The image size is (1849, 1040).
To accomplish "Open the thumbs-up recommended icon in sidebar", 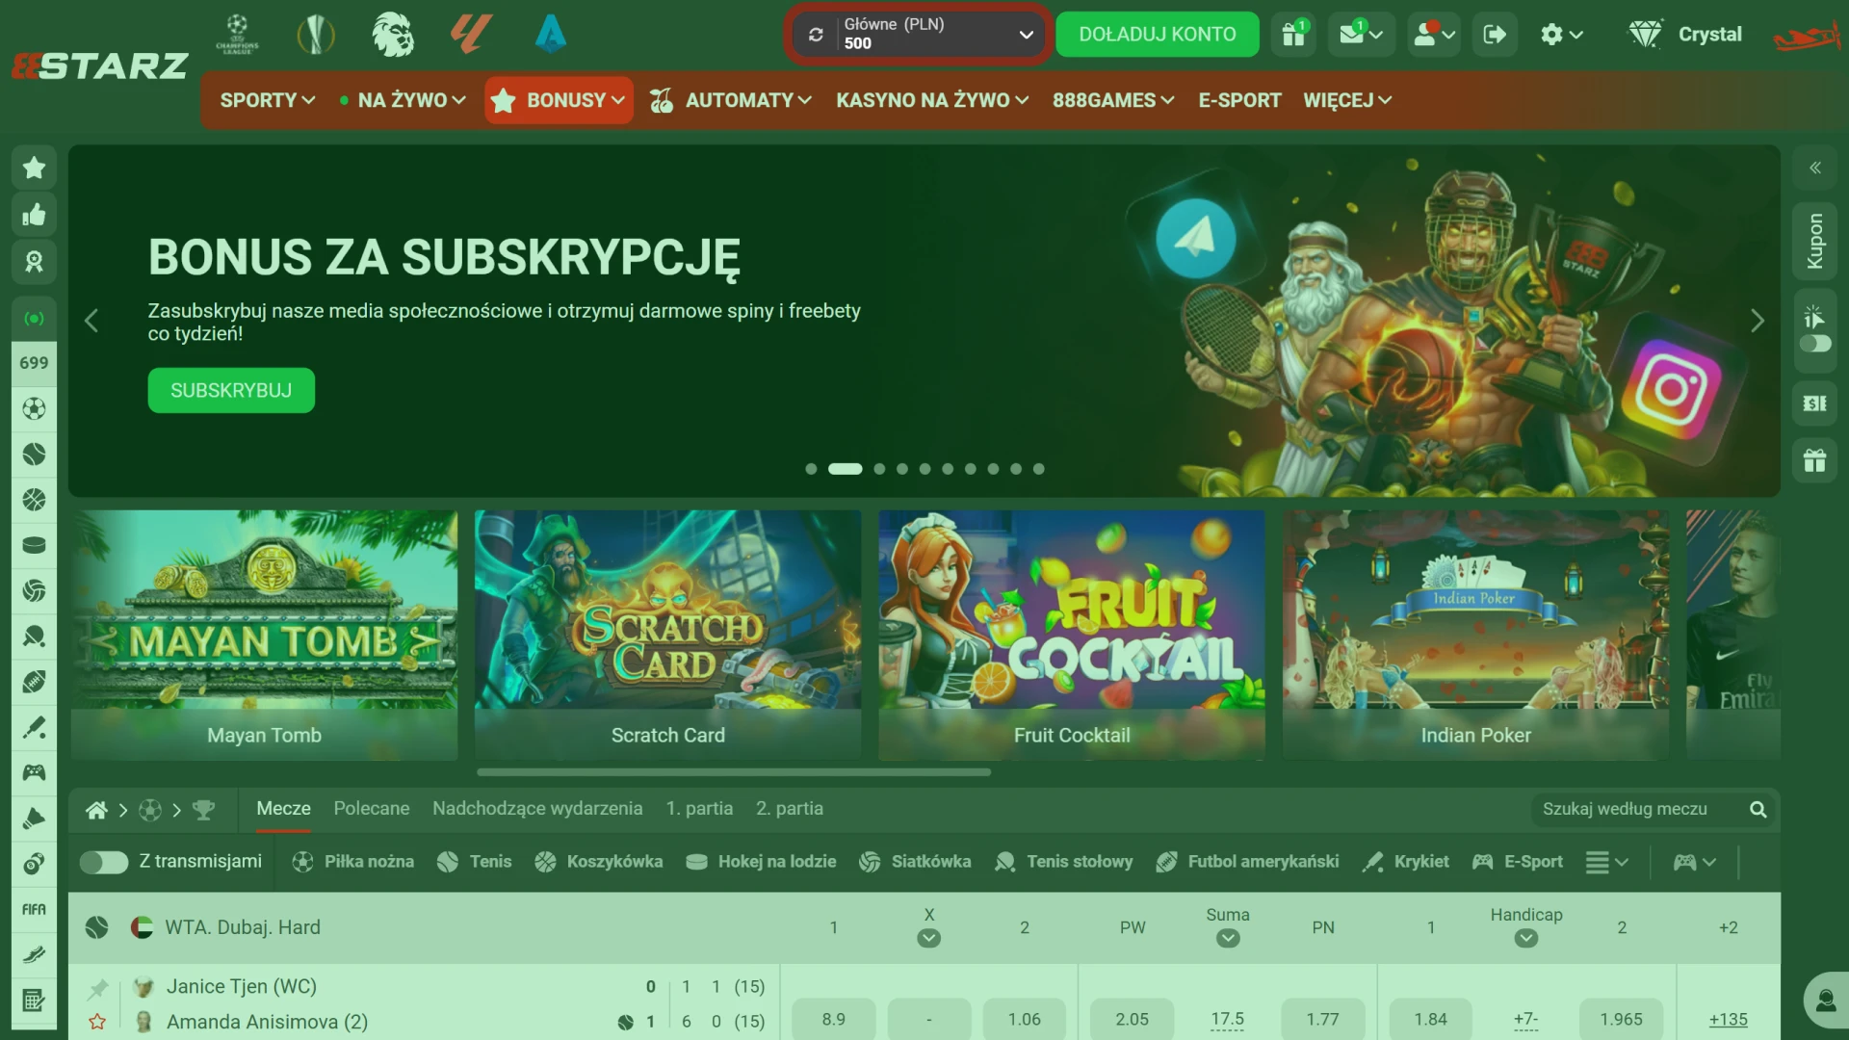I will click(34, 214).
